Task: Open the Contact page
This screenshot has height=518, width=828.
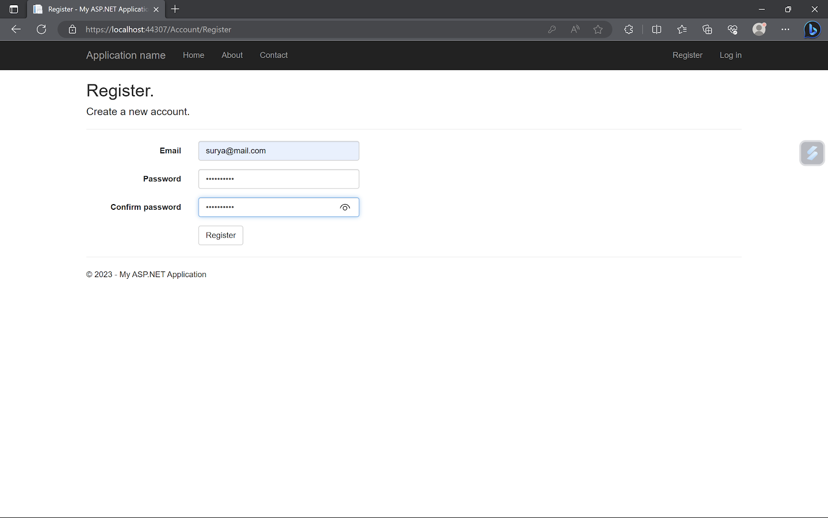Action: pos(274,55)
